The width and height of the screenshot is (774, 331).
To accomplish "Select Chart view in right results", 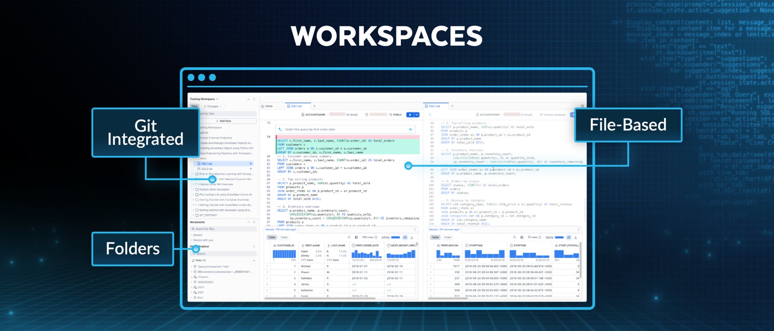I will click(448, 238).
